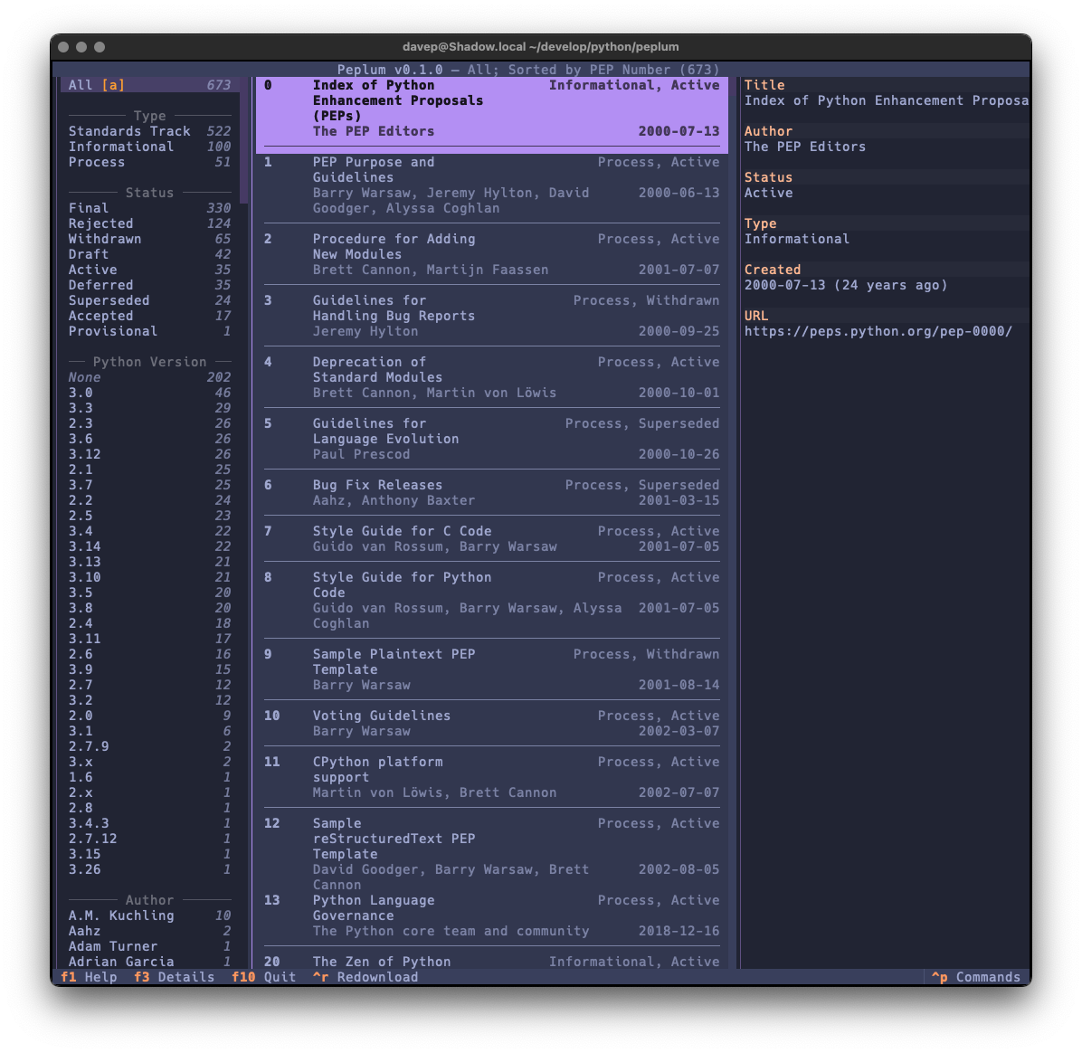Open the peps.python.org pep-0000 URL
The width and height of the screenshot is (1082, 1053).
(x=878, y=331)
